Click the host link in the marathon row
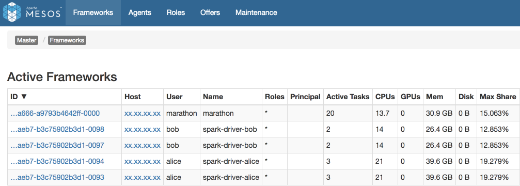 coord(143,113)
